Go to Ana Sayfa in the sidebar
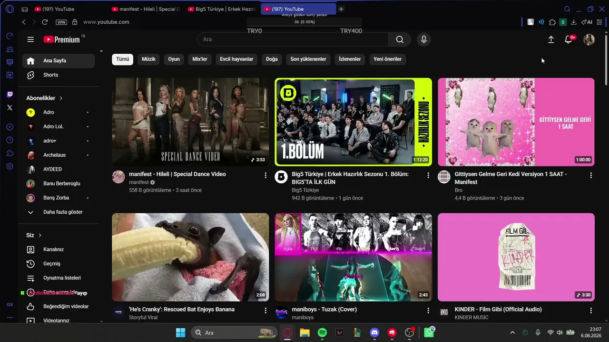This screenshot has width=609, height=342. [x=59, y=60]
